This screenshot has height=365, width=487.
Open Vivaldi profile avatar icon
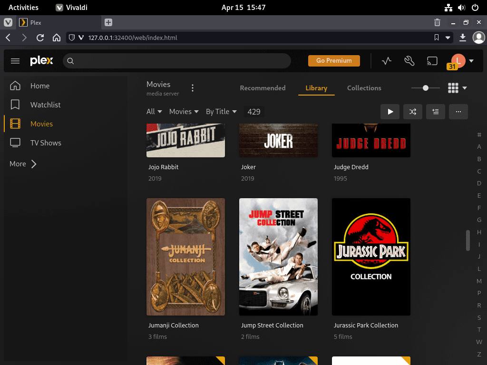tap(478, 38)
